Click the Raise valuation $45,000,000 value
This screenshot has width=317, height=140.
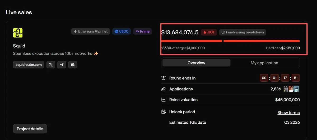(x=287, y=100)
